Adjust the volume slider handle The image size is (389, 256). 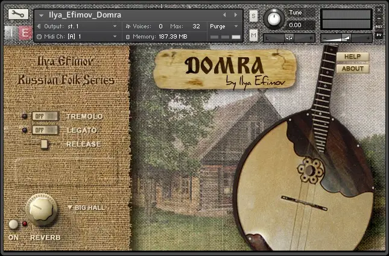[x=346, y=38]
